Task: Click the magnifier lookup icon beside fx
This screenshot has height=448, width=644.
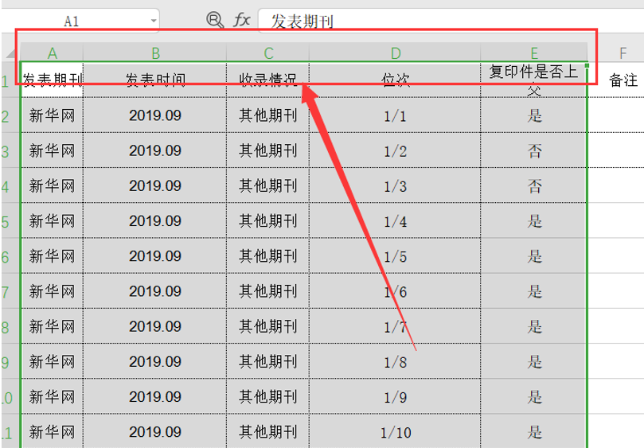Action: [215, 19]
